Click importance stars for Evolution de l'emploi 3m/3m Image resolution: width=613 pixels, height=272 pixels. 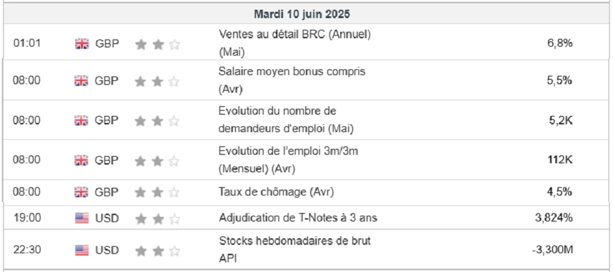click(157, 160)
